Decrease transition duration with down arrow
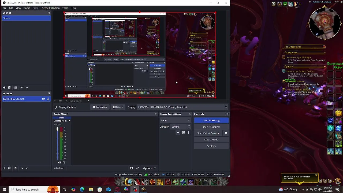Image resolution: width=343 pixels, height=193 pixels. click(x=189, y=128)
